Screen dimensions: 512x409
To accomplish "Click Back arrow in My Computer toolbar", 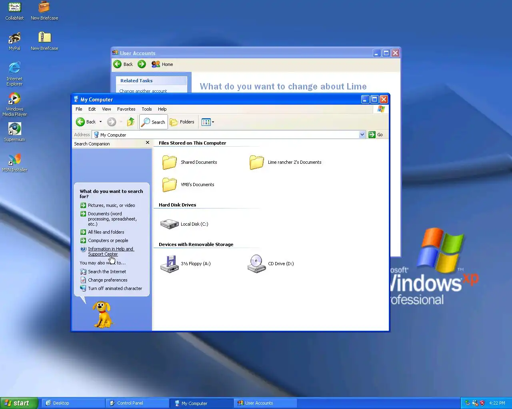I will coord(86,122).
